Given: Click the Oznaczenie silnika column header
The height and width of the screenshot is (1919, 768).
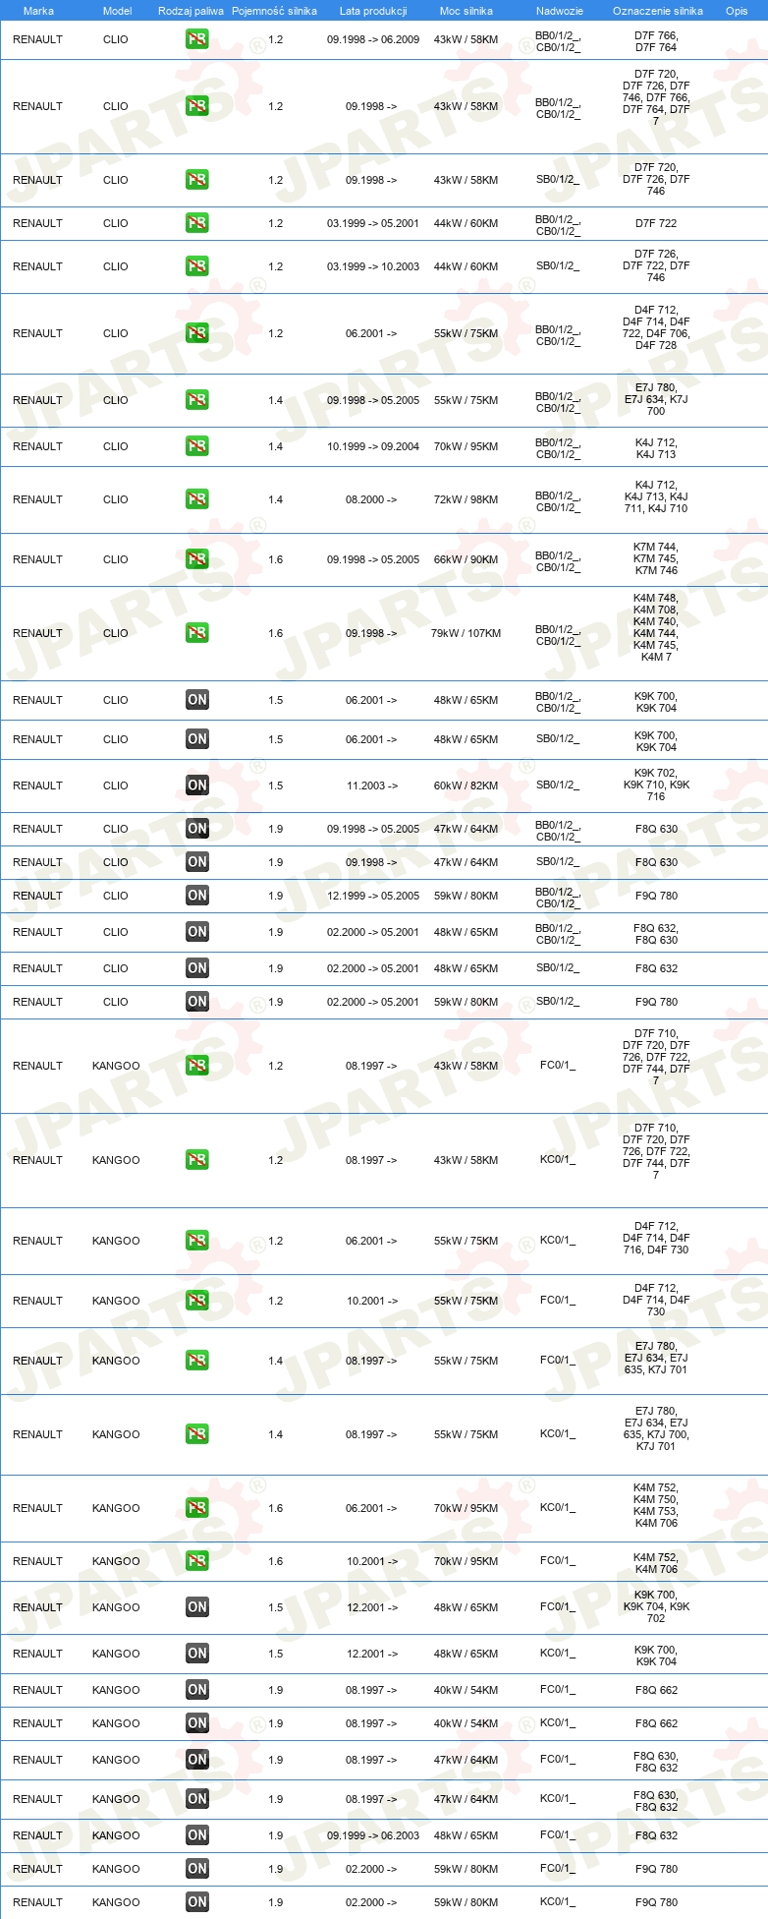Looking at the screenshot, I should click(x=658, y=11).
